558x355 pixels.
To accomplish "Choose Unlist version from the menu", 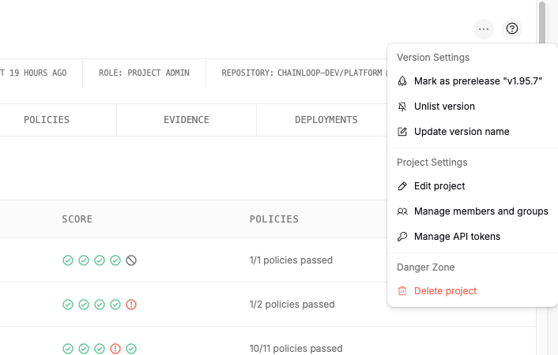I will (473, 106).
